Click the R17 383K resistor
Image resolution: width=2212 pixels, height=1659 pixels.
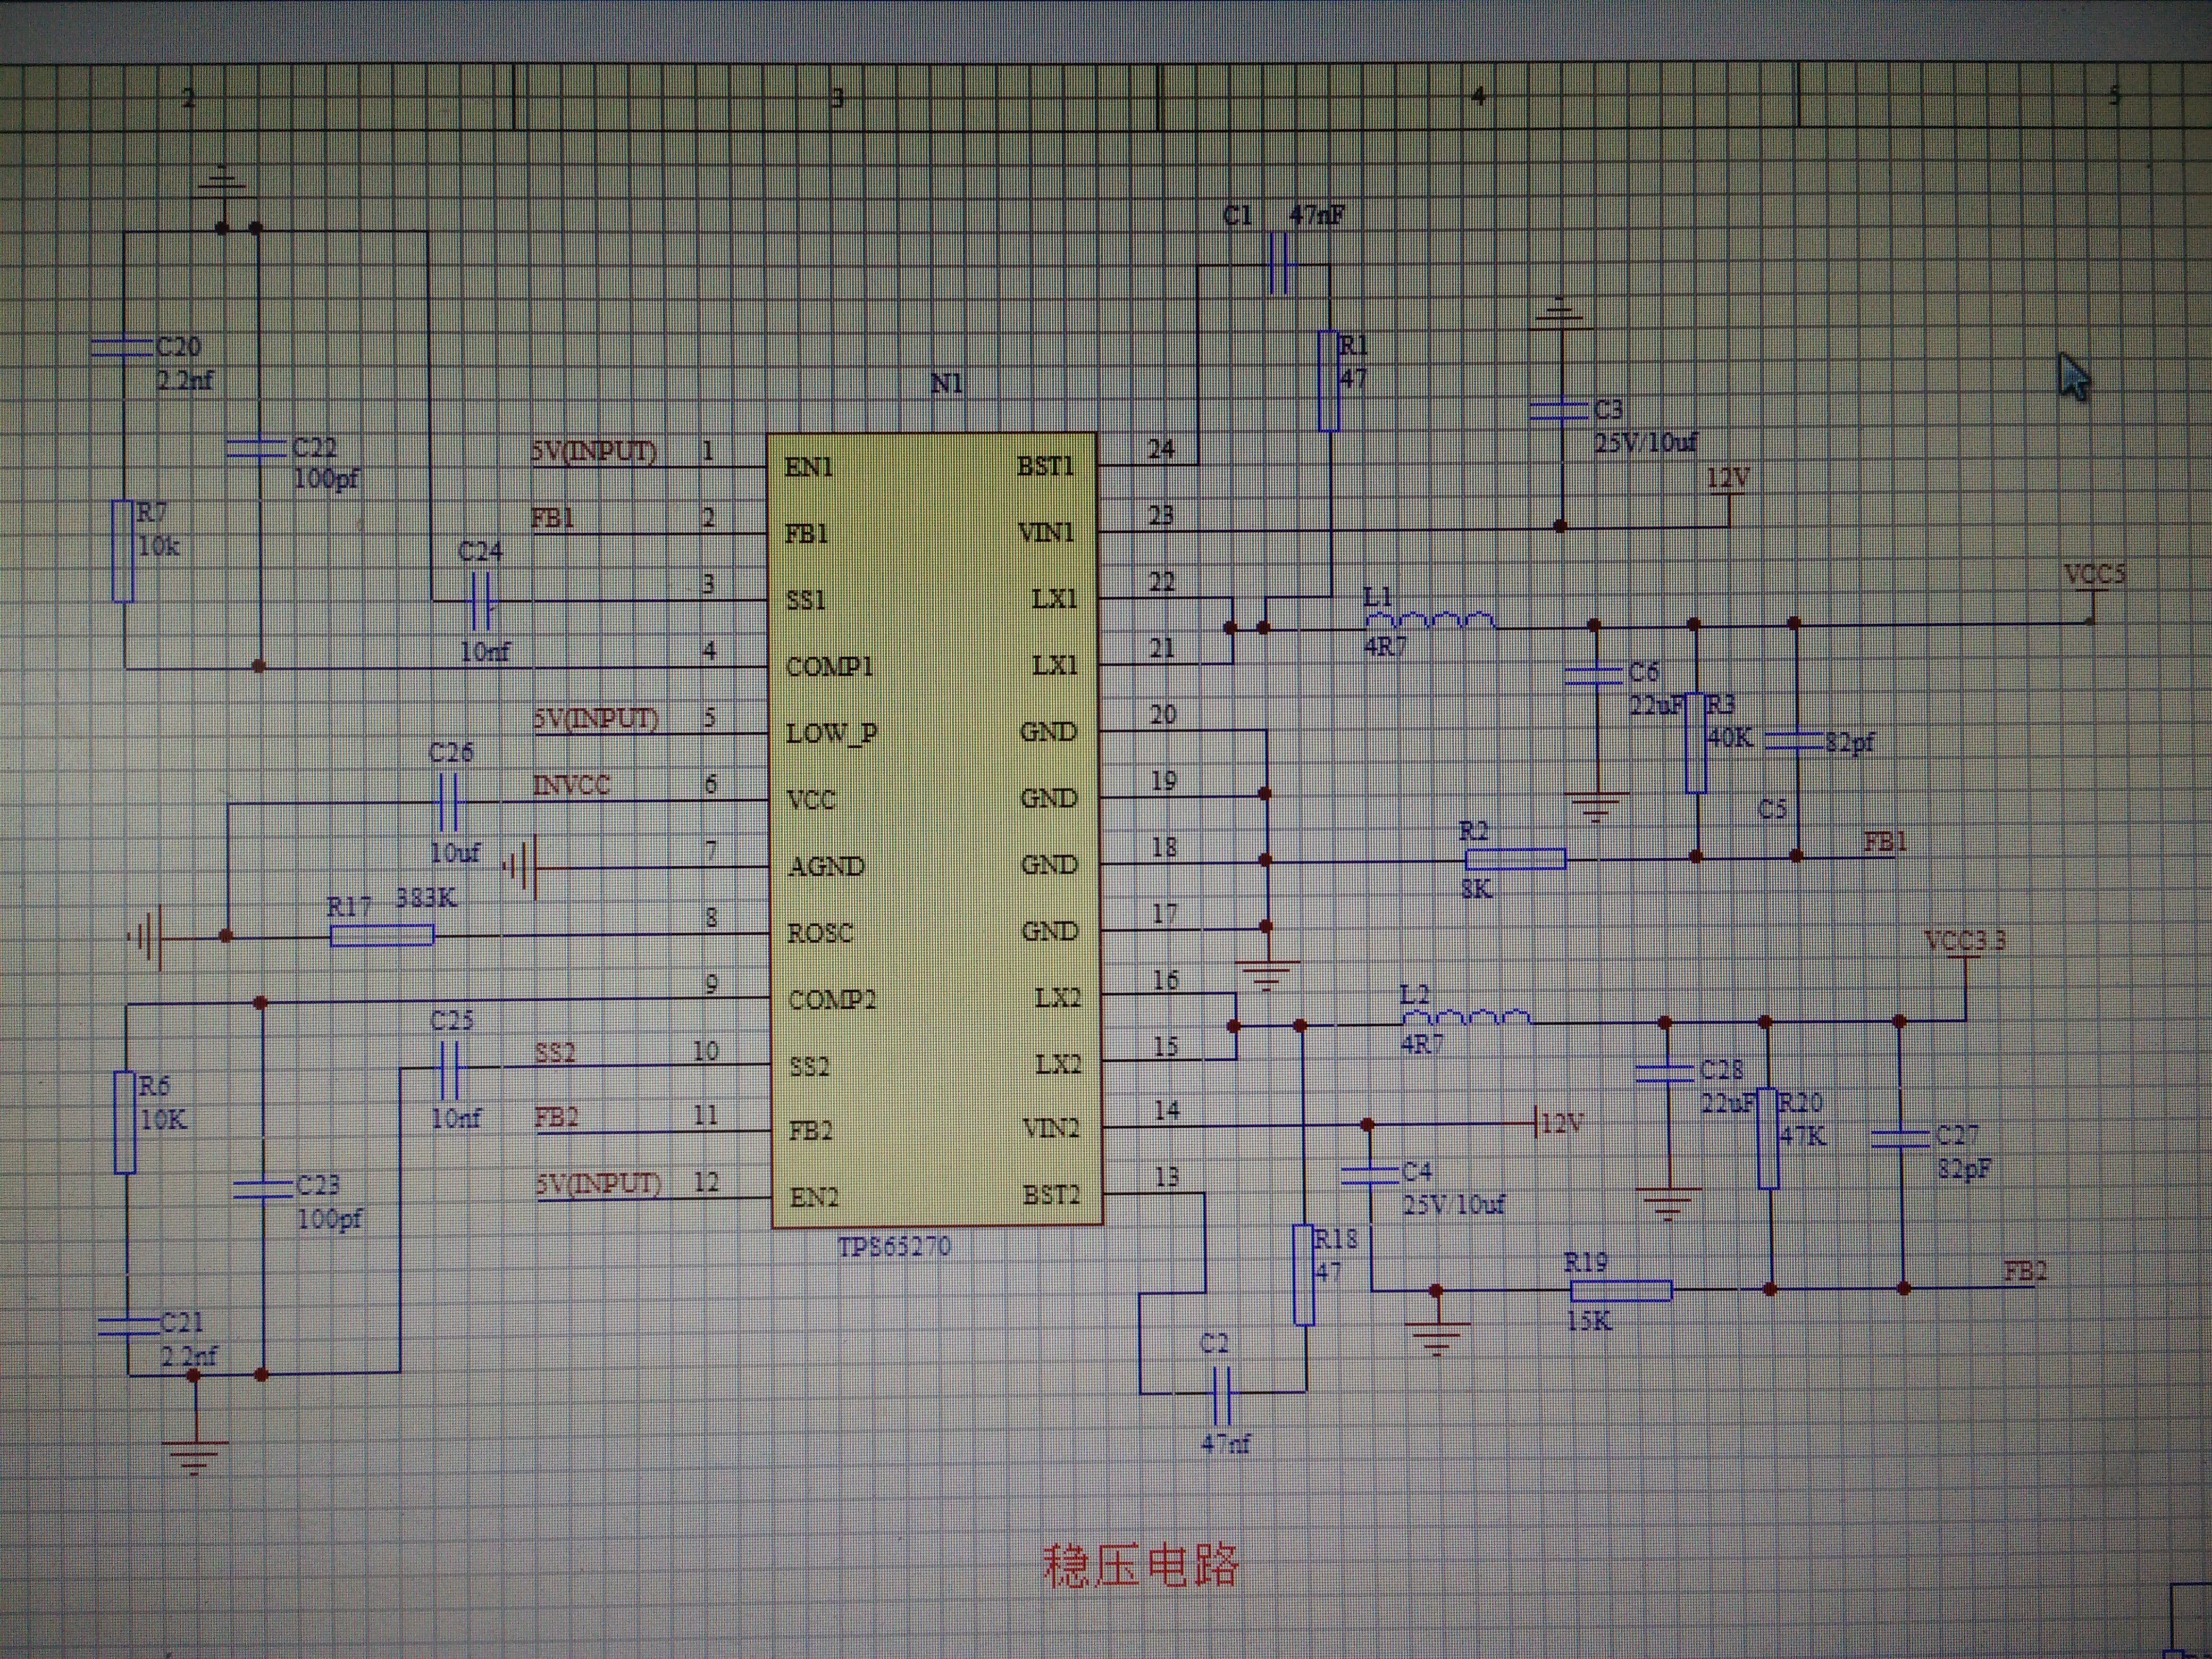382,936
